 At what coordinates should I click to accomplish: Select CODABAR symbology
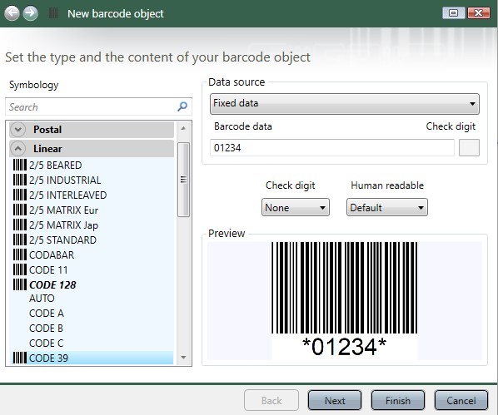52,254
